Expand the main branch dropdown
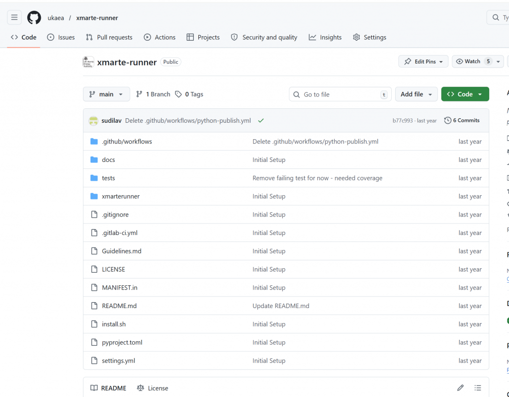This screenshot has height=397, width=509. point(106,94)
